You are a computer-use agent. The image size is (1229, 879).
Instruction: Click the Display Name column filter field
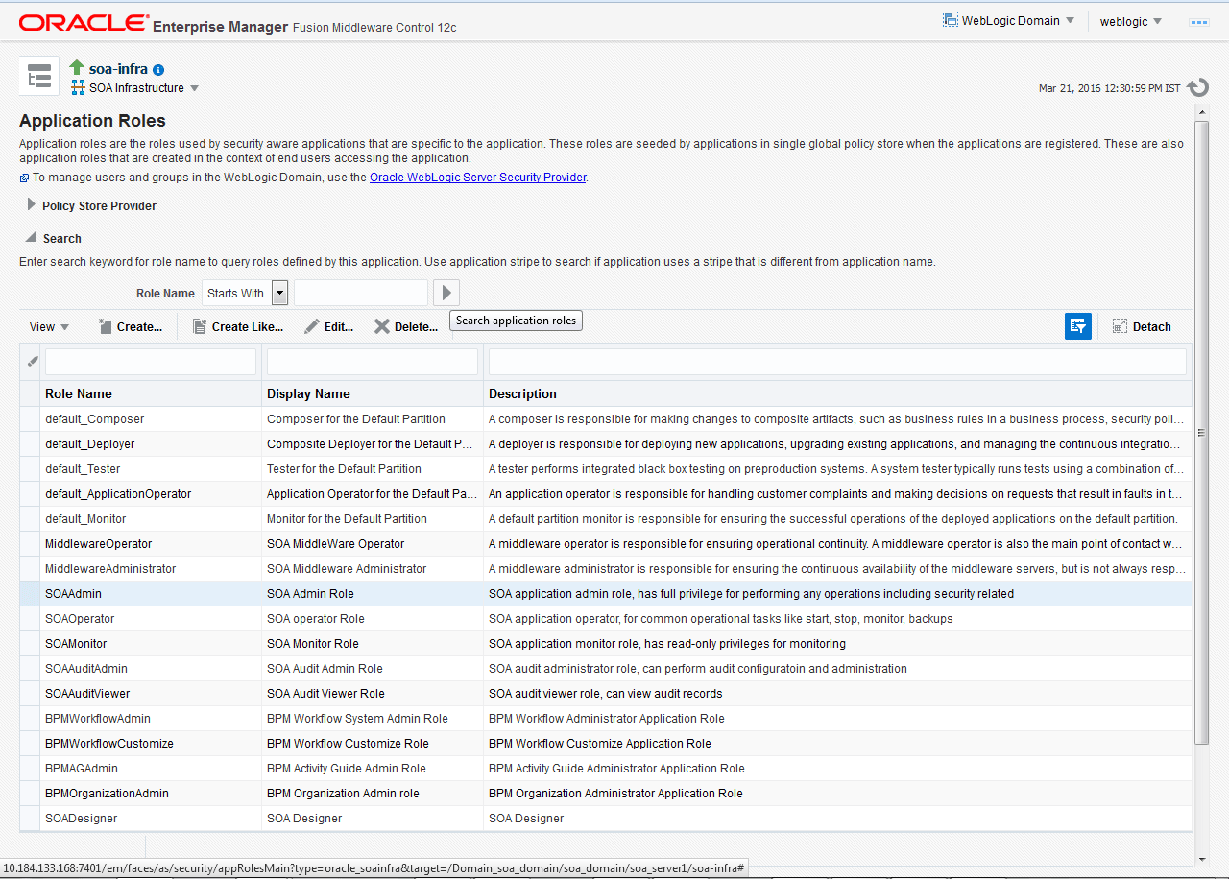(373, 362)
